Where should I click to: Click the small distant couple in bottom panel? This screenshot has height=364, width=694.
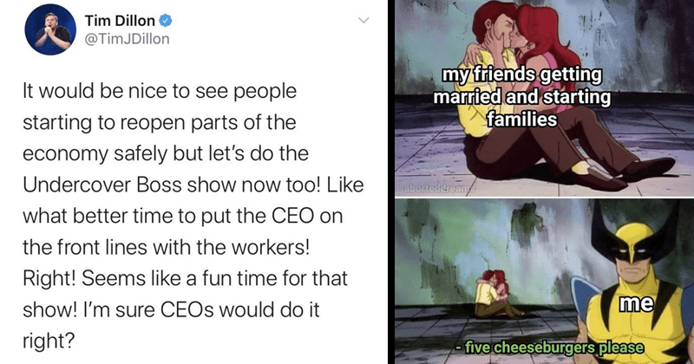coord(494,294)
